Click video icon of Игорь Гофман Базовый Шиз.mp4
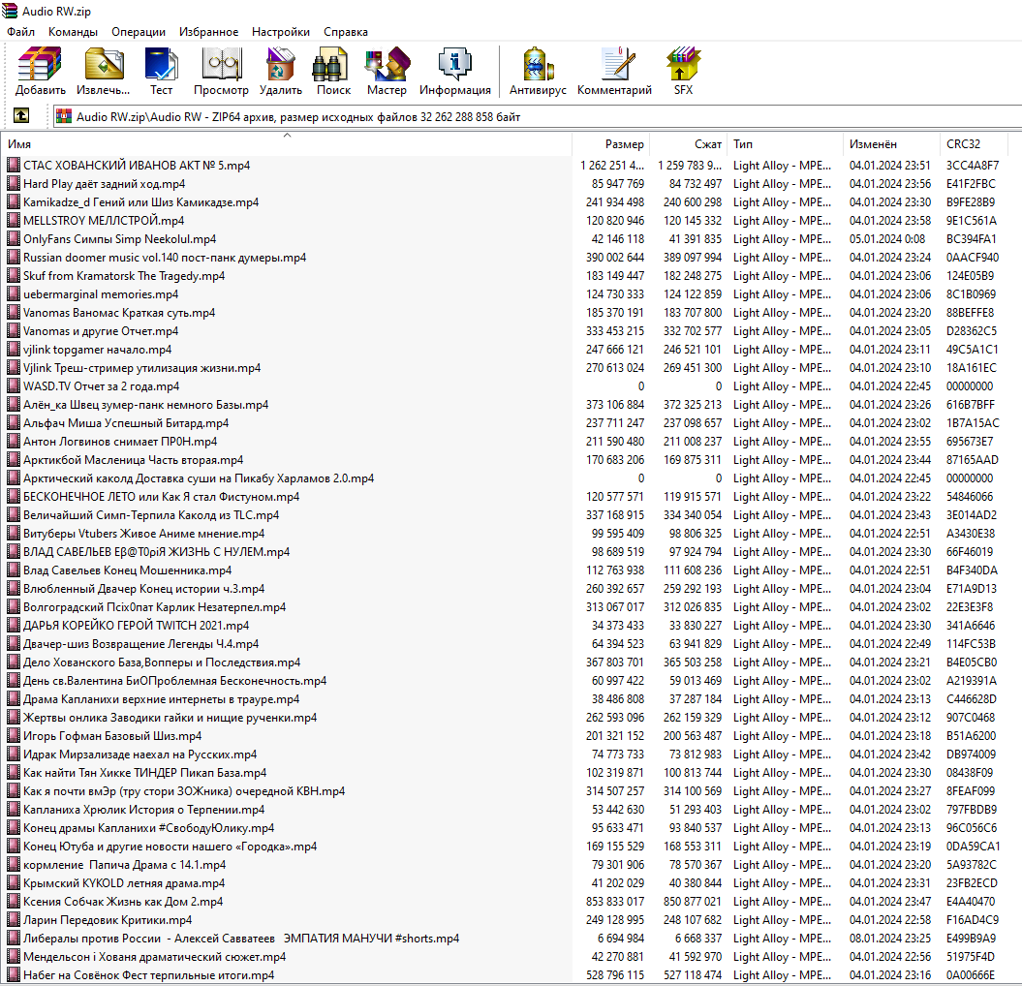1022x986 pixels. click(x=14, y=736)
